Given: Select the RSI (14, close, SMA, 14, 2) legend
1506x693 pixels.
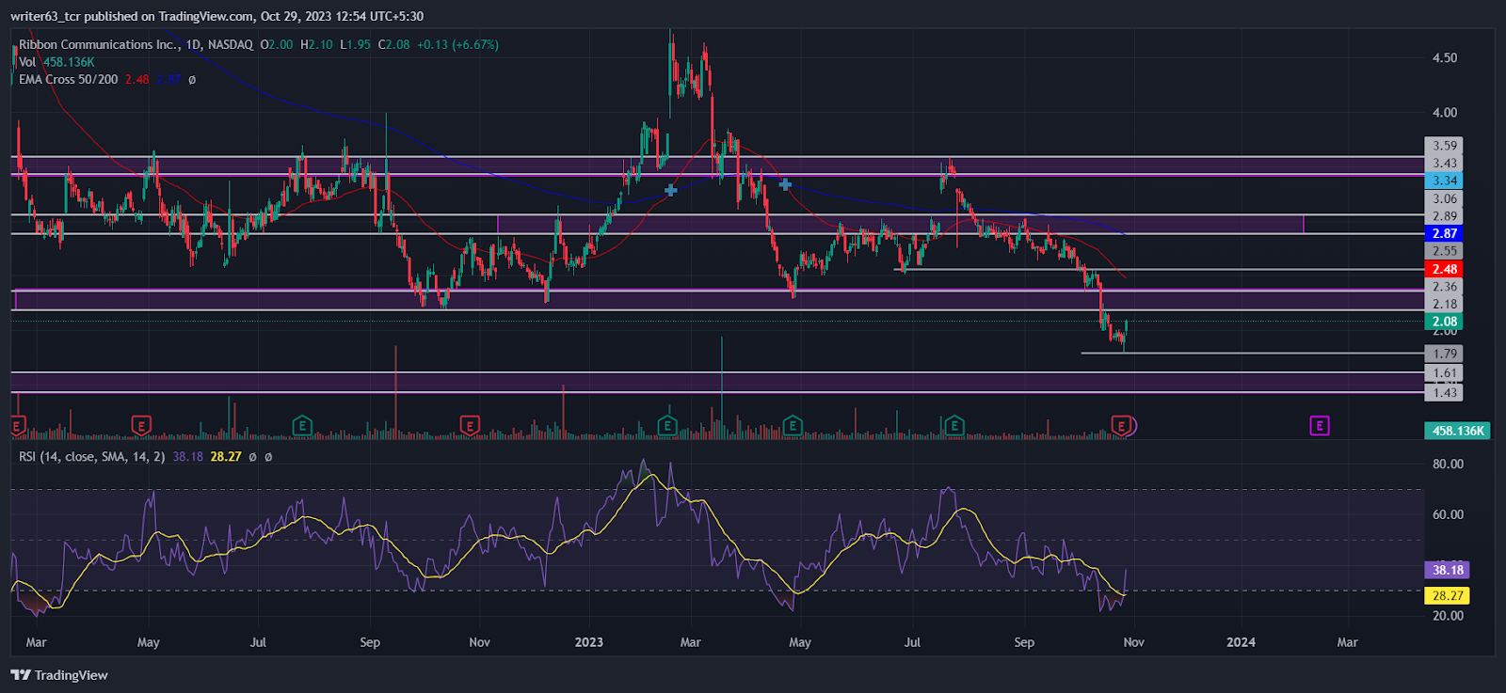Looking at the screenshot, I should (x=92, y=457).
